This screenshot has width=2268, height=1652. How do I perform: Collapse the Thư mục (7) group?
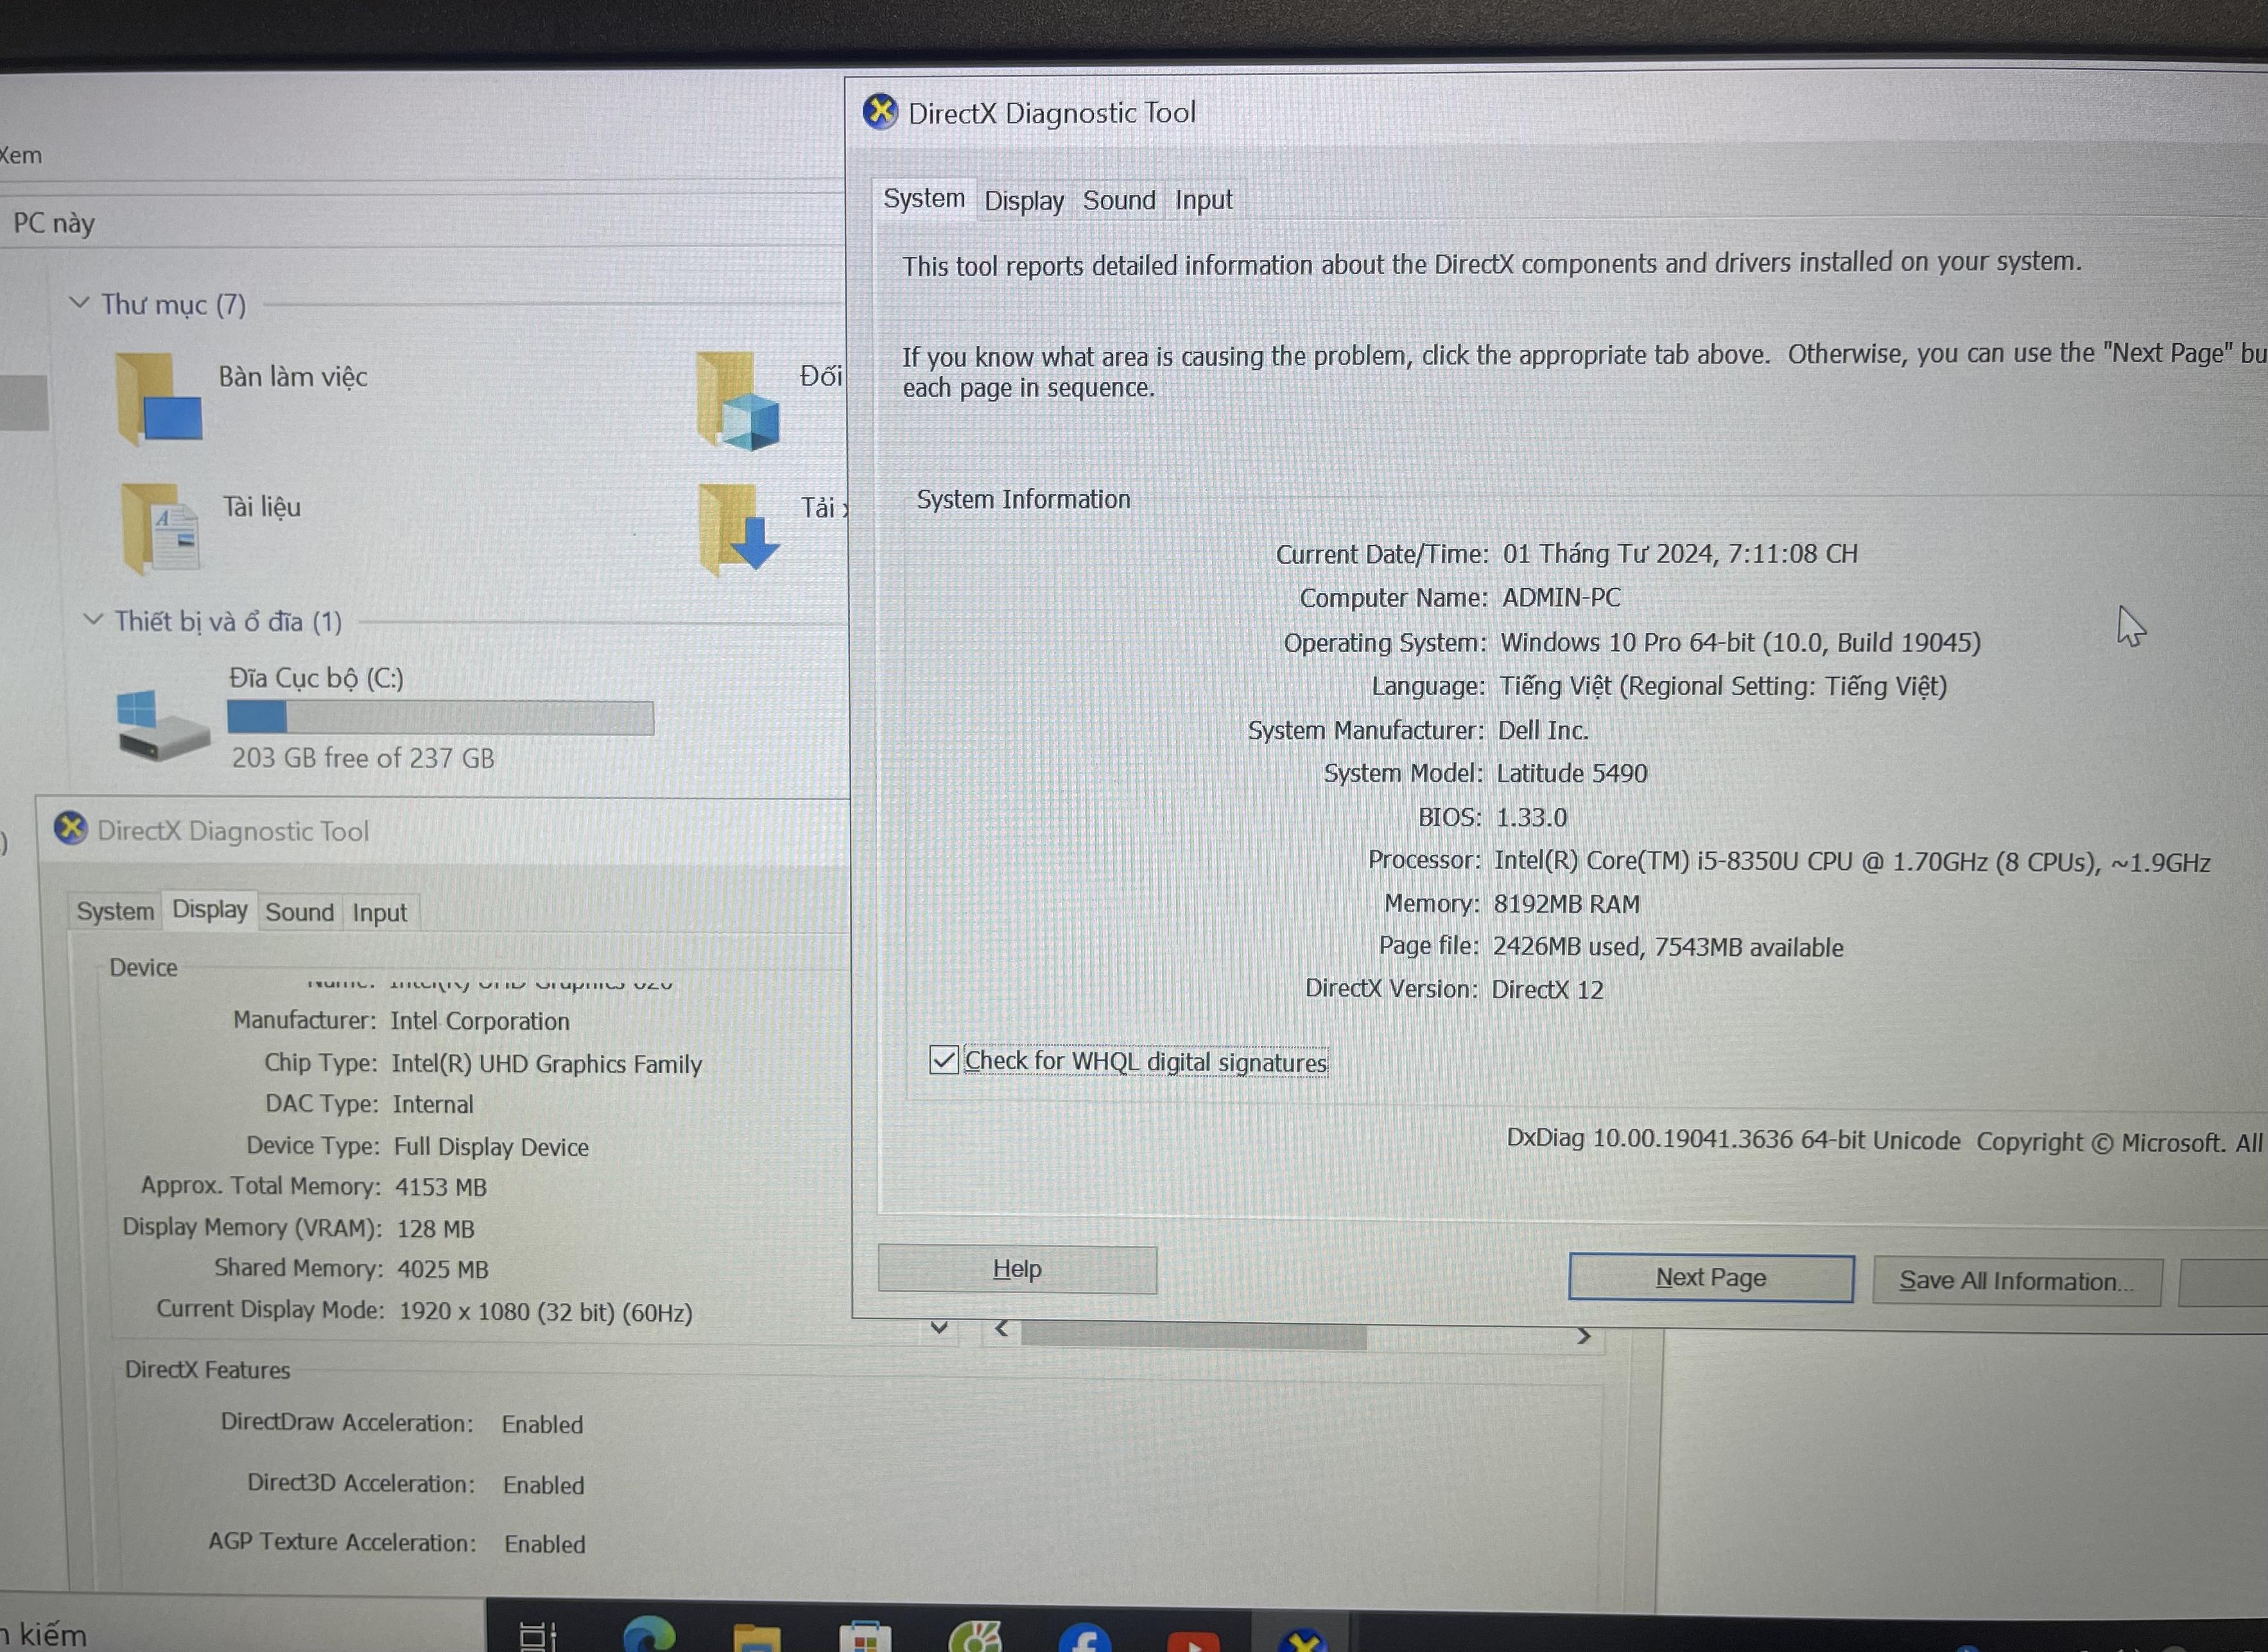point(80,302)
